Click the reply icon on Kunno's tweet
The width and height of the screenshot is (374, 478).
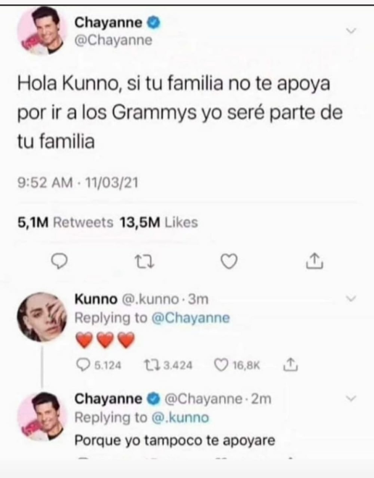pos(83,364)
